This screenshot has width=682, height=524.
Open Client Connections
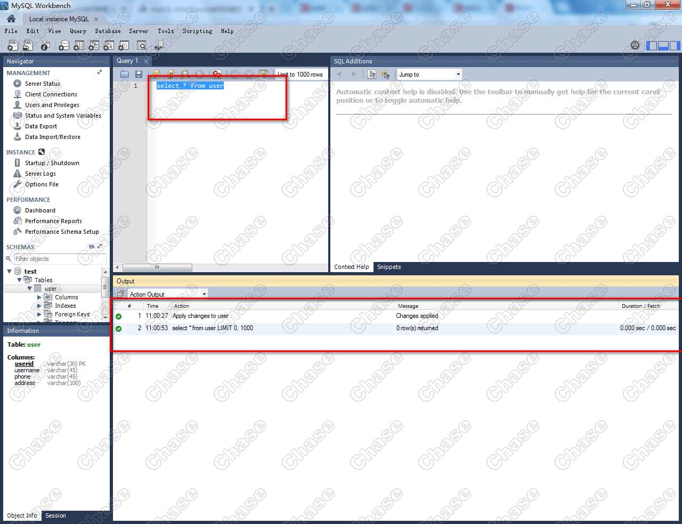point(51,94)
